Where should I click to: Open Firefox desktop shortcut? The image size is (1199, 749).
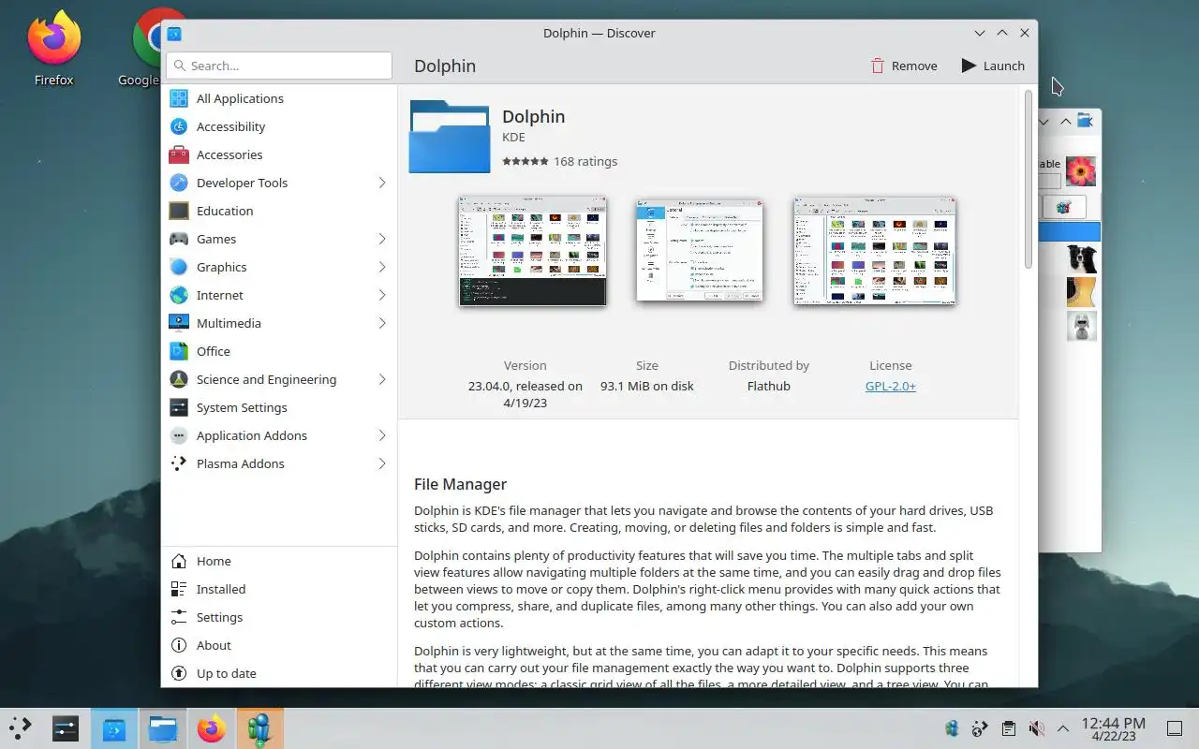pyautogui.click(x=53, y=49)
